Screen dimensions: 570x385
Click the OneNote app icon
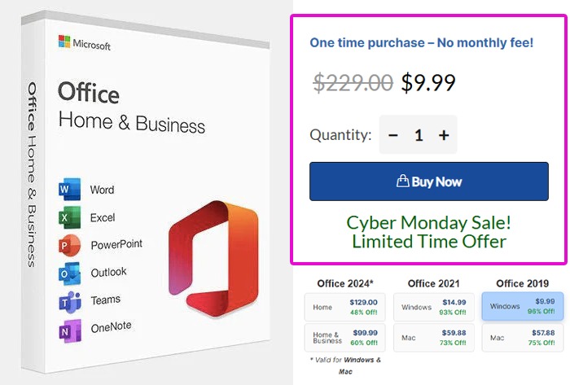(x=69, y=328)
